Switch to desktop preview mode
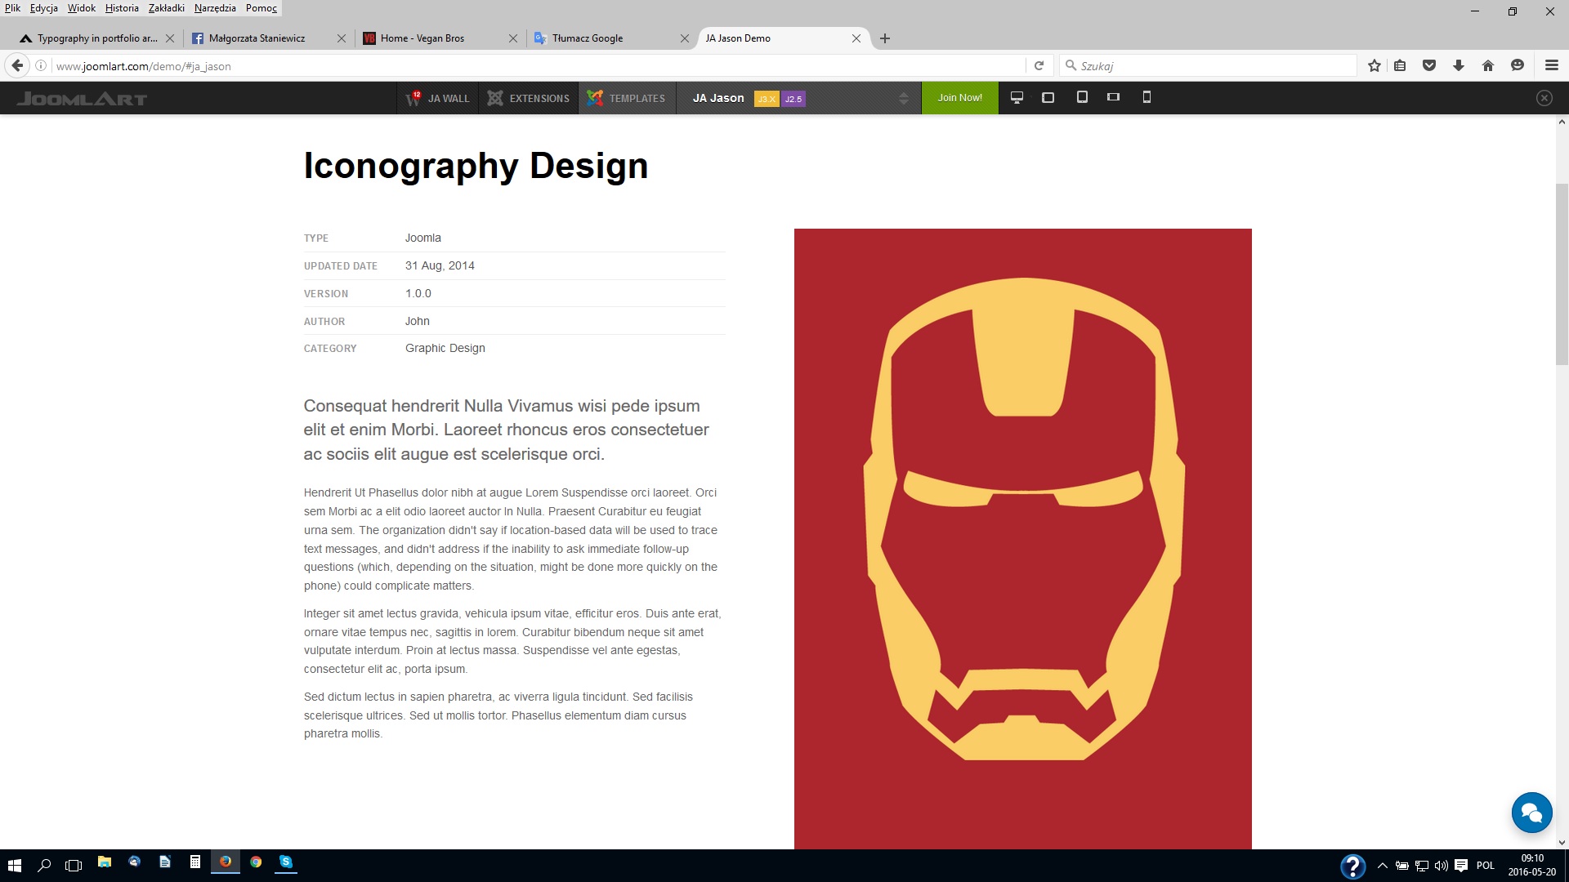Image resolution: width=1569 pixels, height=882 pixels. [1017, 97]
